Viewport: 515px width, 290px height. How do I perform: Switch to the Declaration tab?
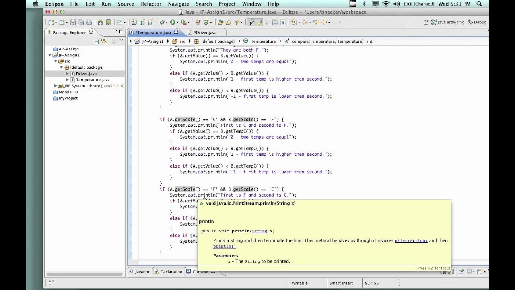168,272
